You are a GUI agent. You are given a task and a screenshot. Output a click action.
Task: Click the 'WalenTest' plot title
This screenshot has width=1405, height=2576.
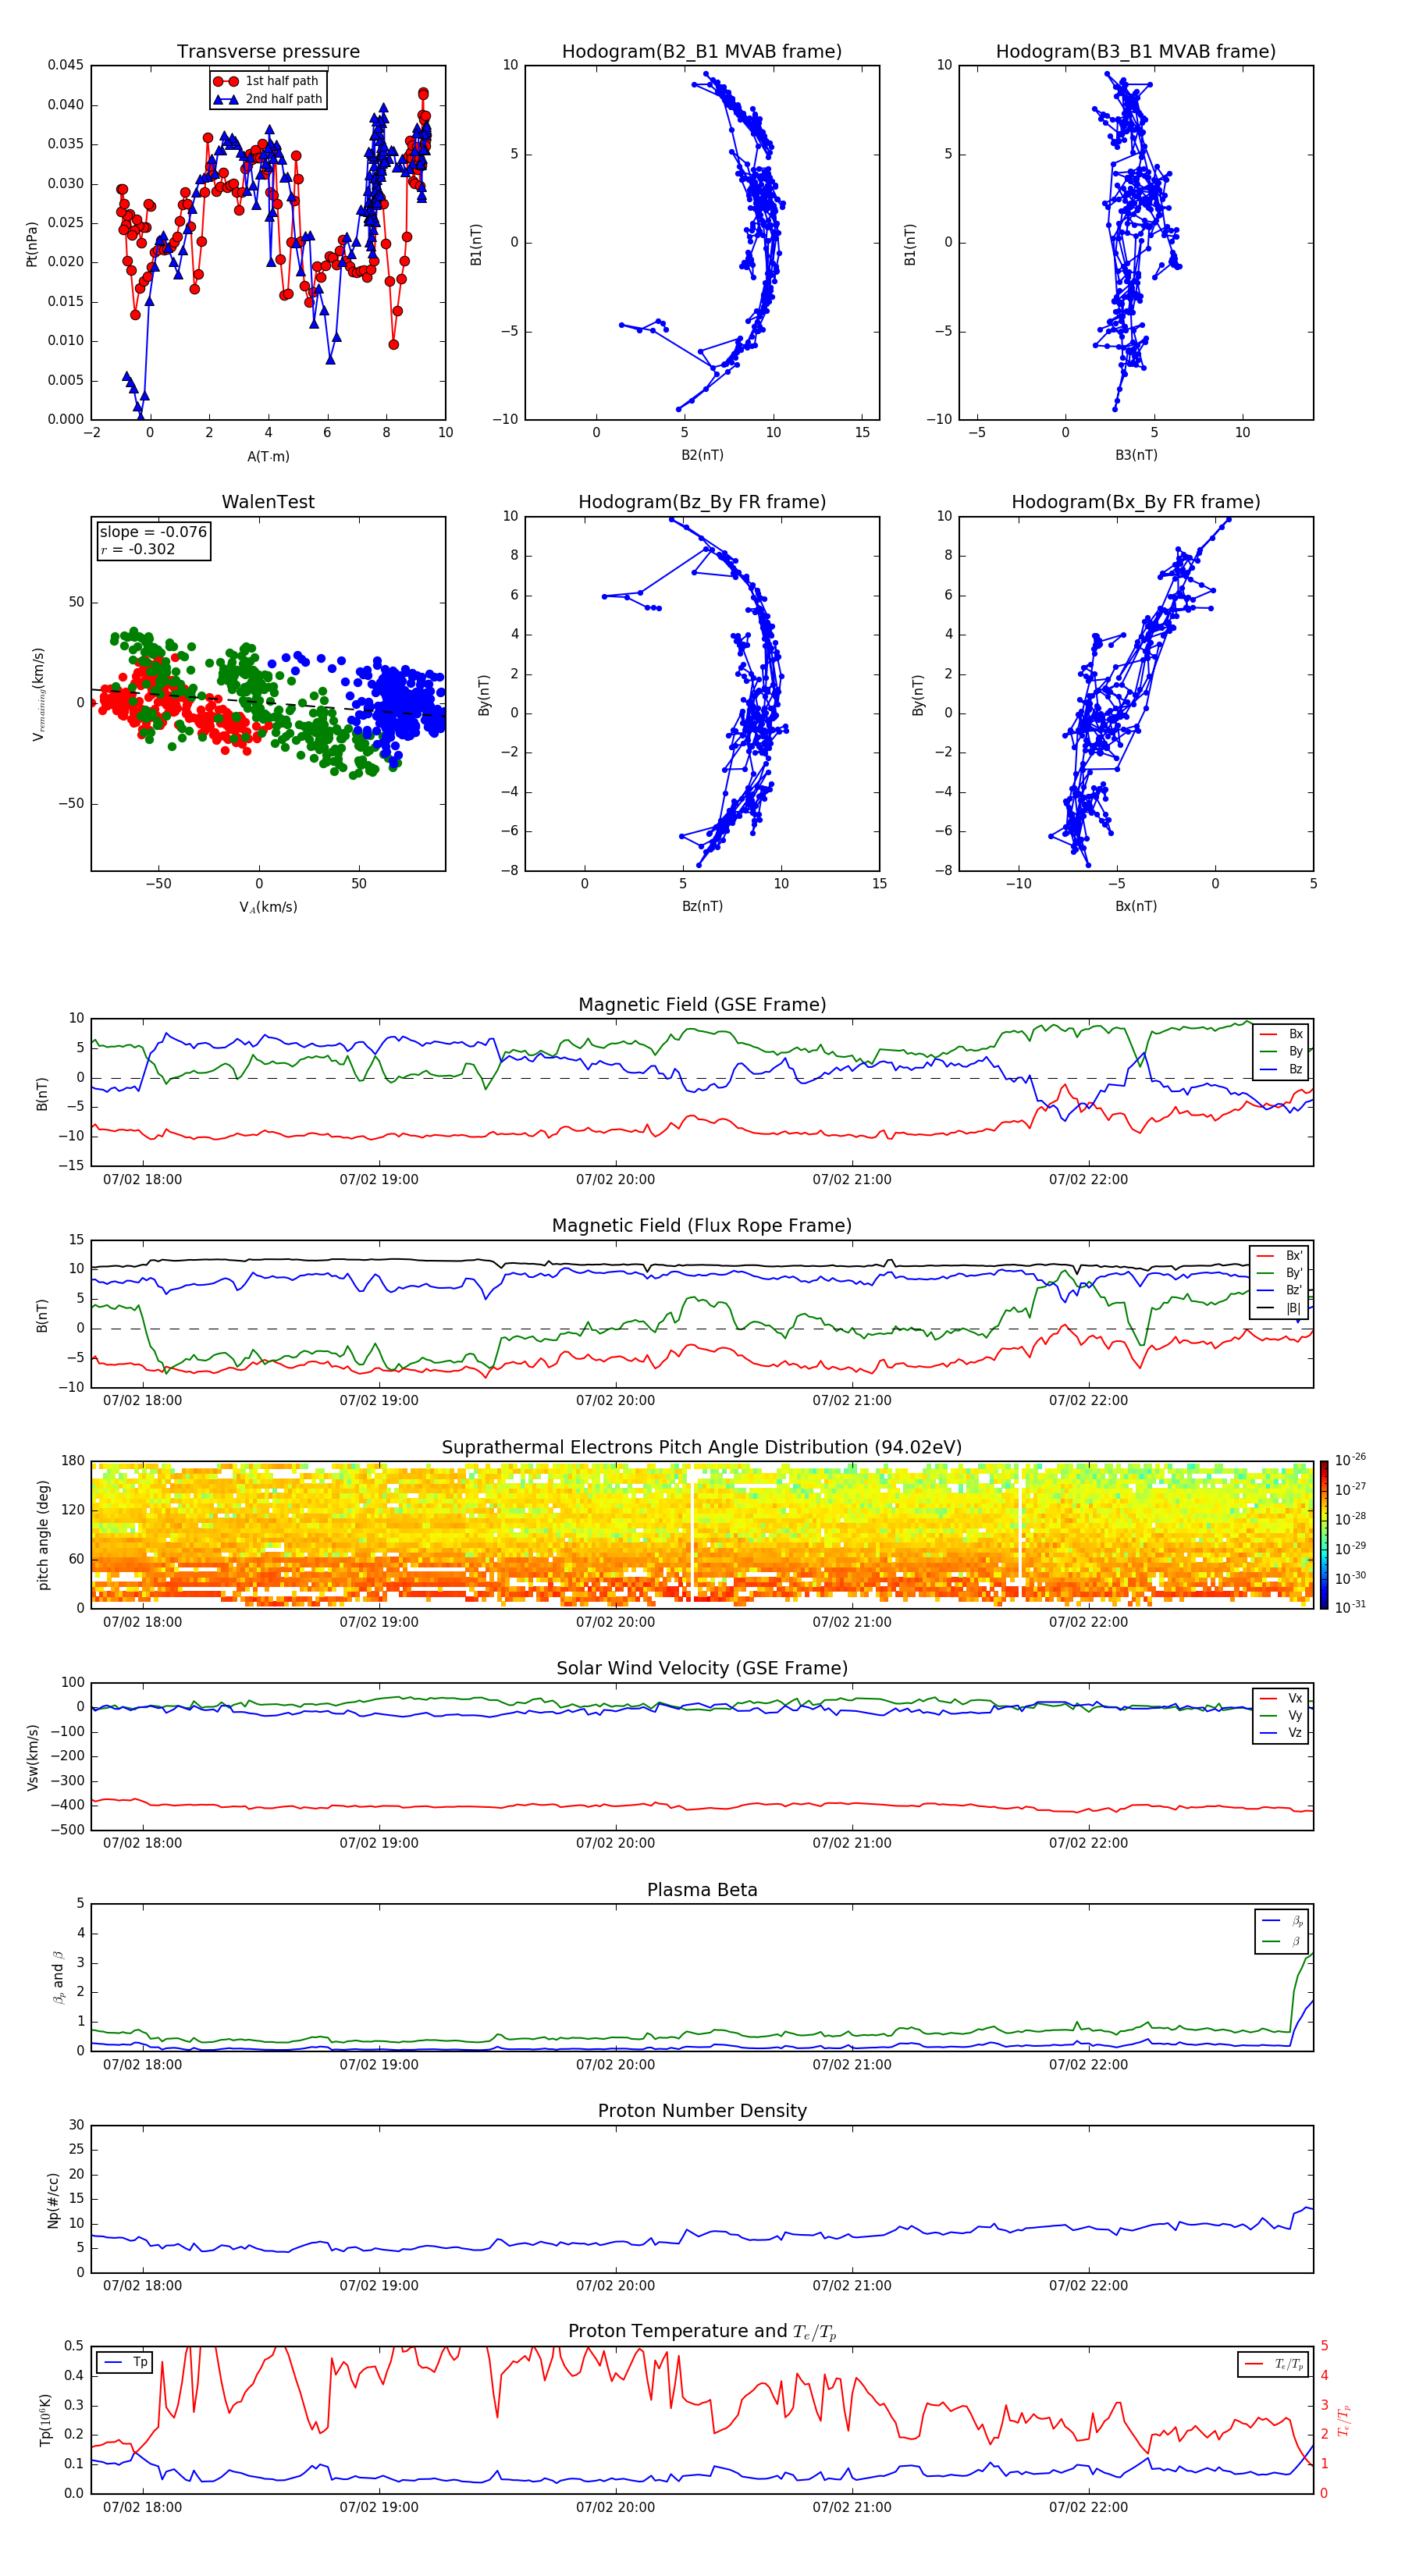pyautogui.click(x=268, y=502)
